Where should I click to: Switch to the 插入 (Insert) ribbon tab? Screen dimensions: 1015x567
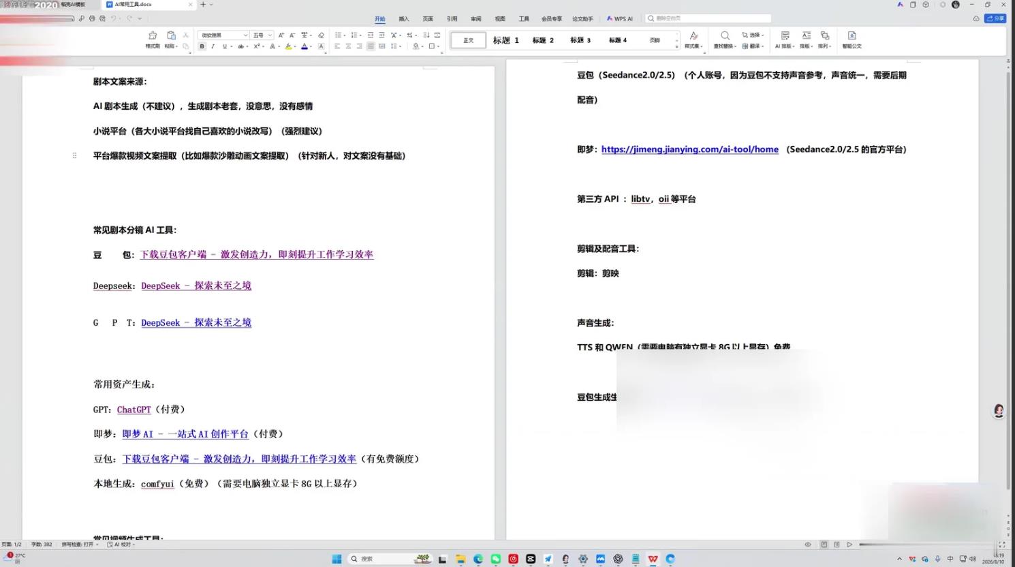tap(404, 19)
